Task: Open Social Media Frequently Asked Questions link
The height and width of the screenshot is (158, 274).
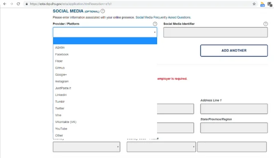Action: pyautogui.click(x=163, y=17)
